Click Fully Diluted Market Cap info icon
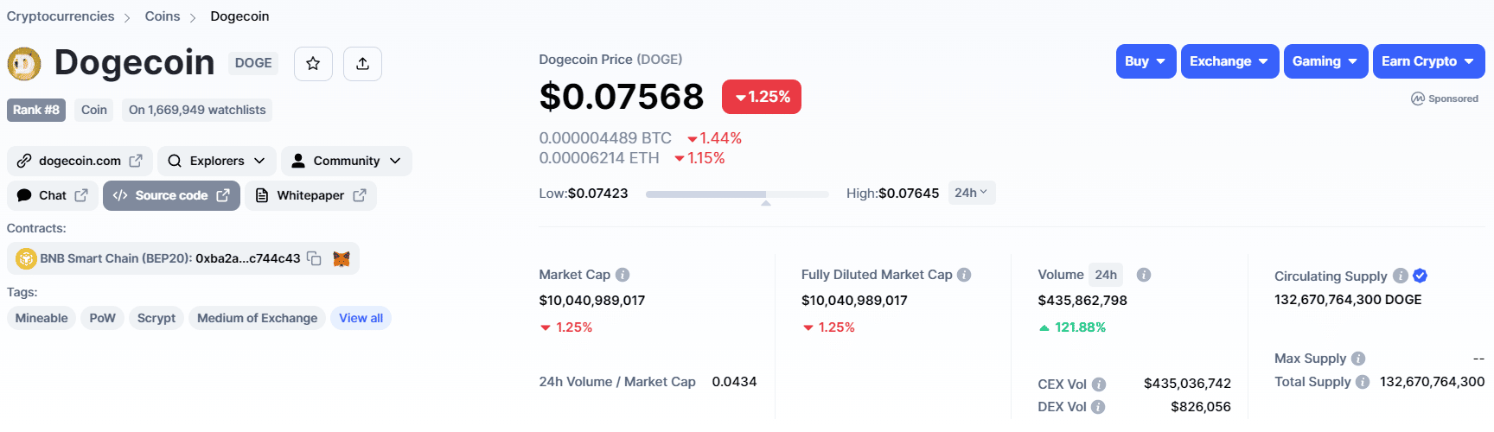The width and height of the screenshot is (1494, 432). [964, 275]
